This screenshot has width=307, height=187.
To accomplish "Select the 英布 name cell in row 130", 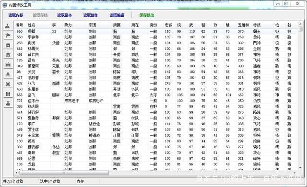I will point(32,141).
